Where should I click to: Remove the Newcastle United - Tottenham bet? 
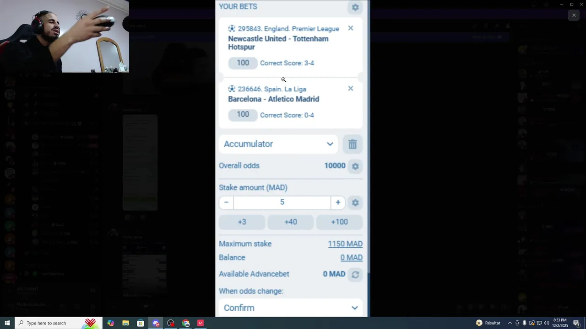pos(351,28)
